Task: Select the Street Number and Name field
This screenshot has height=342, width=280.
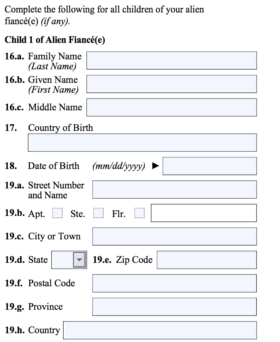Action: pos(174,190)
